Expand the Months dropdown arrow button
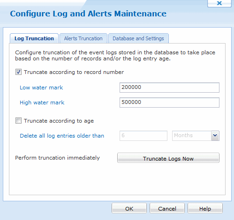 point(215,136)
